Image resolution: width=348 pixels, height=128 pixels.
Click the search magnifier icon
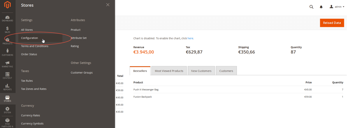(x=311, y=7)
